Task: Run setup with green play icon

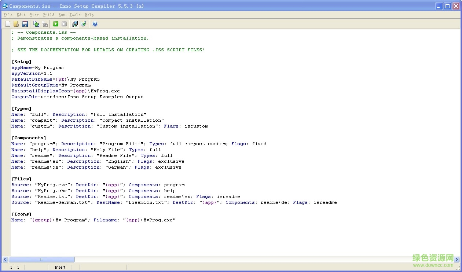Action: click(56, 24)
